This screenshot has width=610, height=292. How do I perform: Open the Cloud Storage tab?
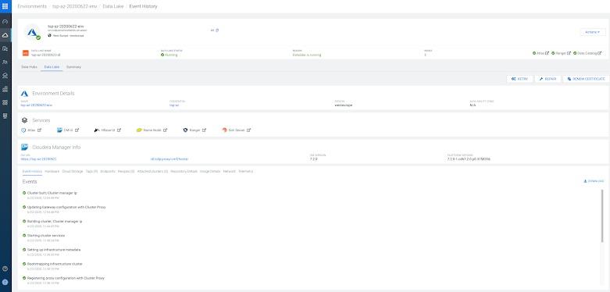[73, 171]
